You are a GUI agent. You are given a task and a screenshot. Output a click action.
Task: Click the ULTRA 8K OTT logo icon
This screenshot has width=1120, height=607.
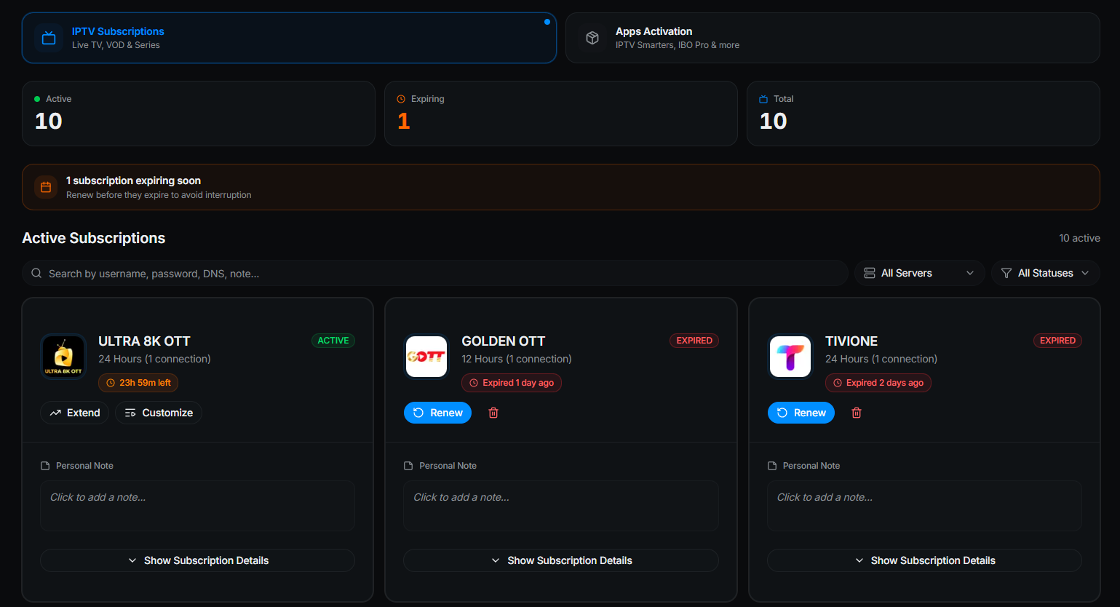pos(63,357)
